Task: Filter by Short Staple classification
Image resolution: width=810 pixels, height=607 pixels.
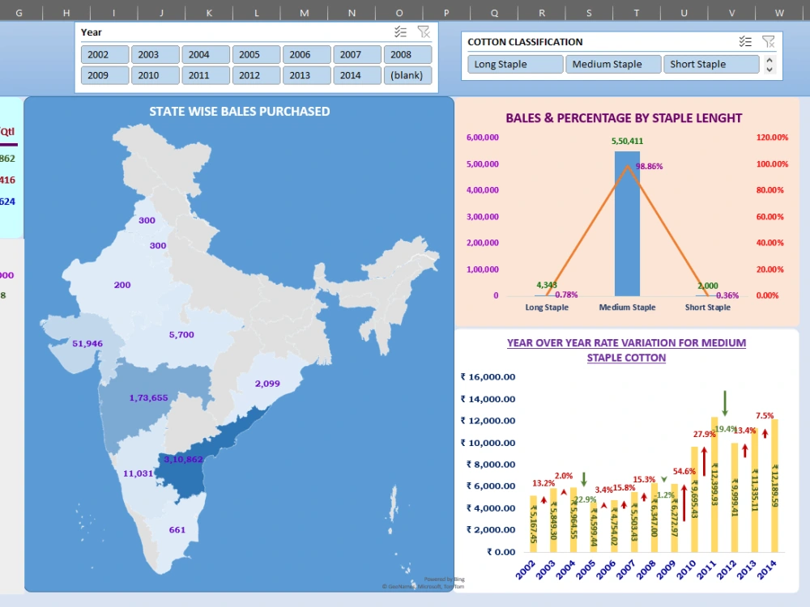Action: click(711, 65)
